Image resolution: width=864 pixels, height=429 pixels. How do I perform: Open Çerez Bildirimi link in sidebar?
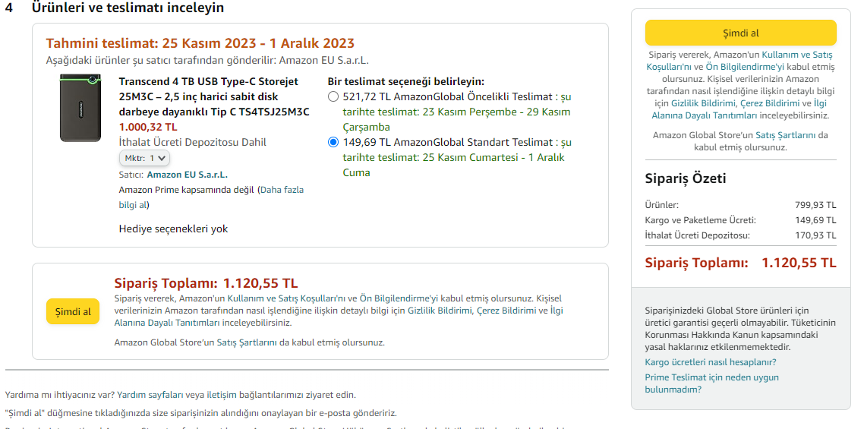point(768,103)
